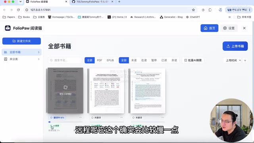Select 全部书籍 in the sidebar
Screen dimensions: 254x143
21,52
